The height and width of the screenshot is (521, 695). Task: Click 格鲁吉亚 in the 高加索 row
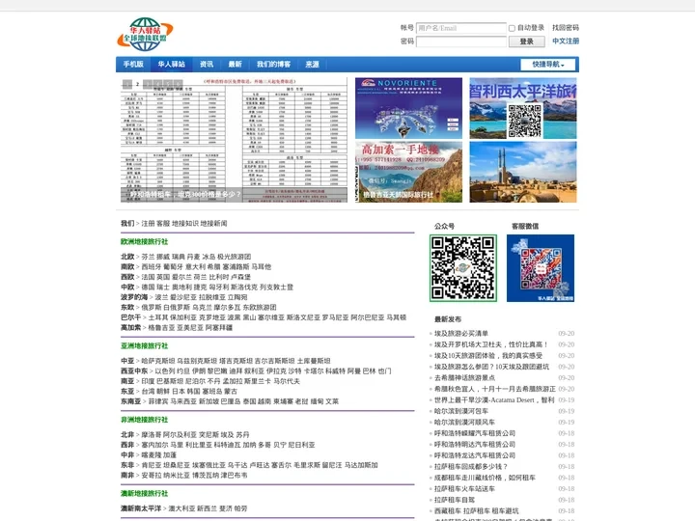coord(161,327)
